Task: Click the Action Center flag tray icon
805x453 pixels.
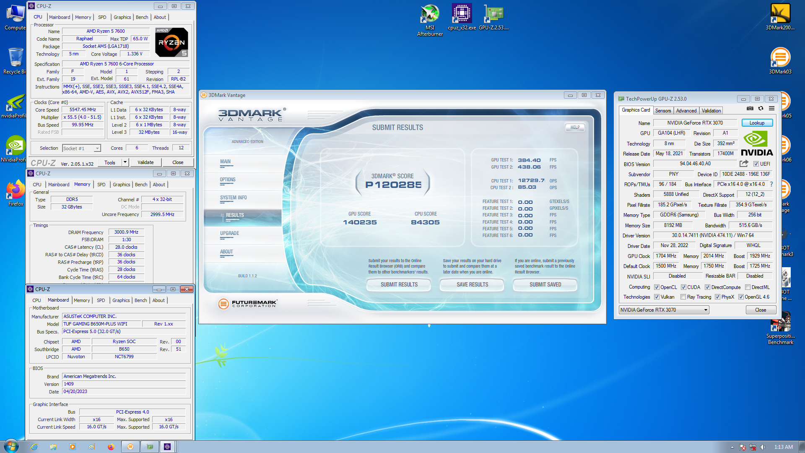Action: pos(742,447)
